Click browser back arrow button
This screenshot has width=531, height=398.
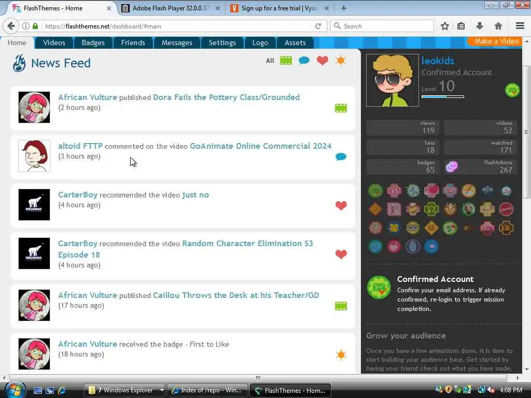click(x=11, y=26)
